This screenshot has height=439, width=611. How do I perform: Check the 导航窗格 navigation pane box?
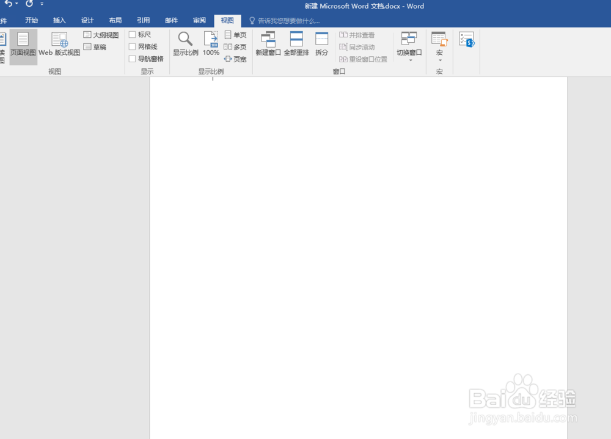[x=132, y=59]
